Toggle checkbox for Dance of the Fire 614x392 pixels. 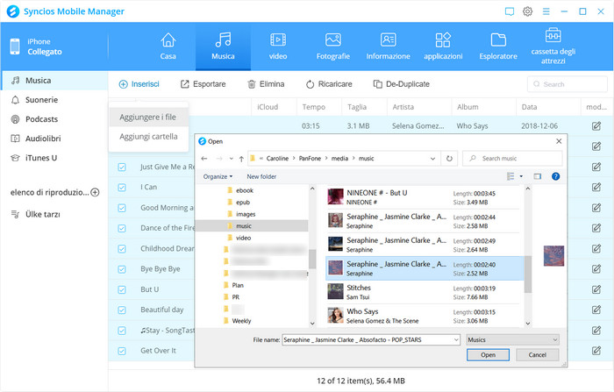pyautogui.click(x=122, y=228)
